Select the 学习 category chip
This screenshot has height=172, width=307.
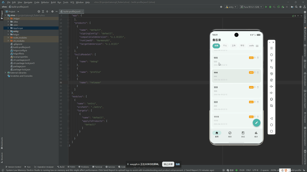pyautogui.click(x=242, y=46)
